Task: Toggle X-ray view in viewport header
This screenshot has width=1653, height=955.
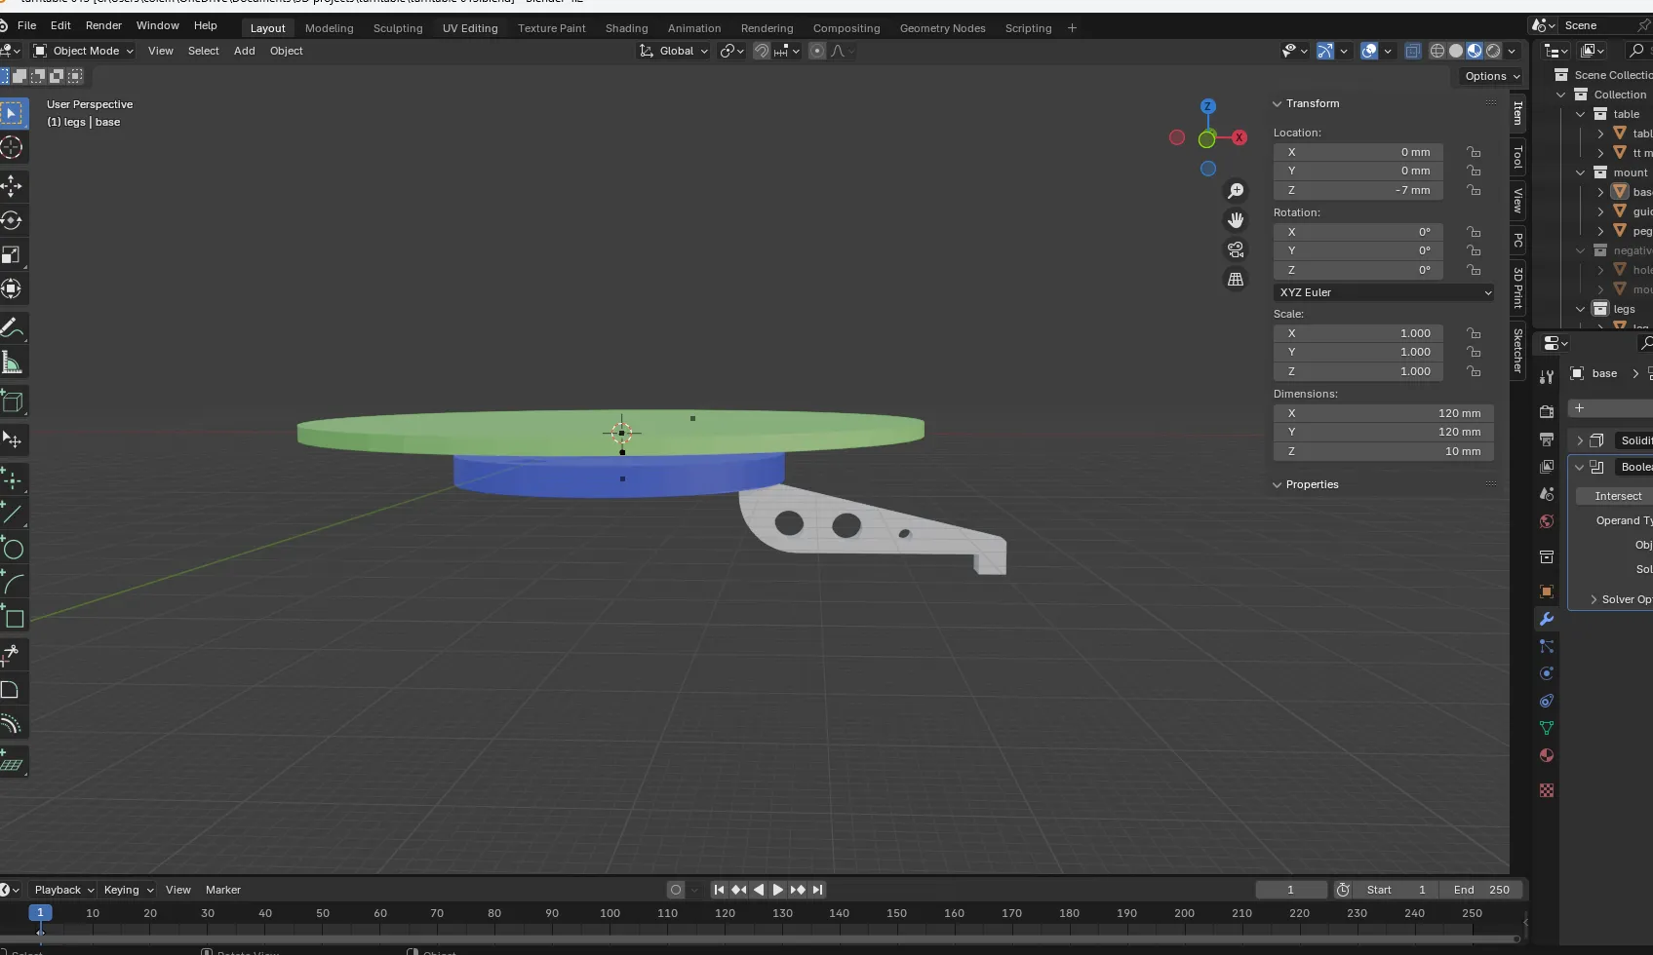Action: [1412, 52]
